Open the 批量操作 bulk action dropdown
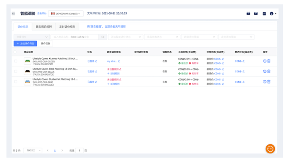This screenshot has height=162, width=288. click(x=31, y=37)
